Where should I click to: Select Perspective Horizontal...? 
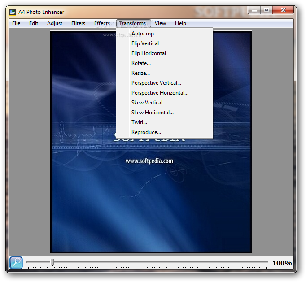click(164, 93)
